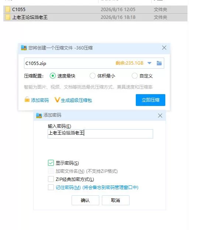207x230 pixels.
Task: Click the 360压缩 logo in the compress dialog title
Action: pos(24,48)
